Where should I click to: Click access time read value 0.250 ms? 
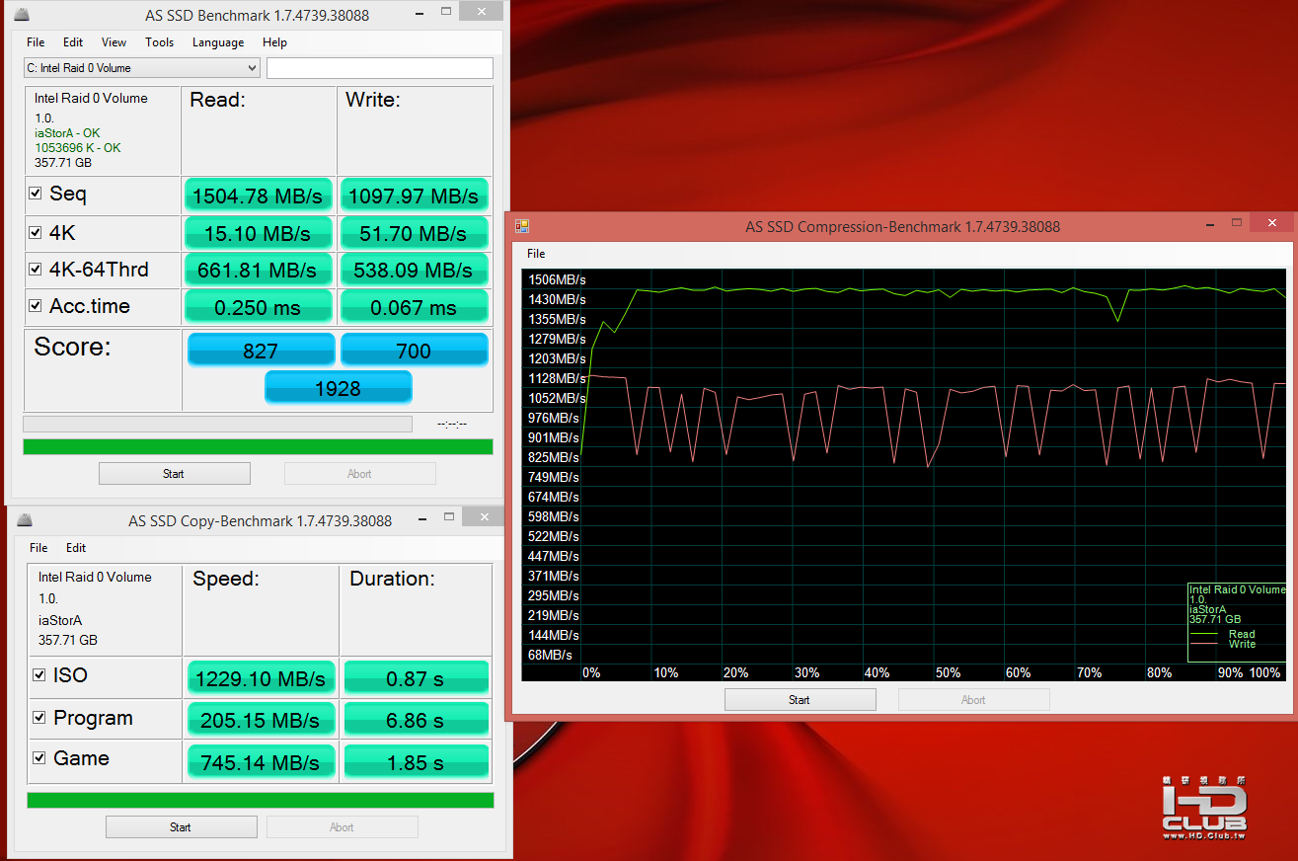click(x=258, y=307)
